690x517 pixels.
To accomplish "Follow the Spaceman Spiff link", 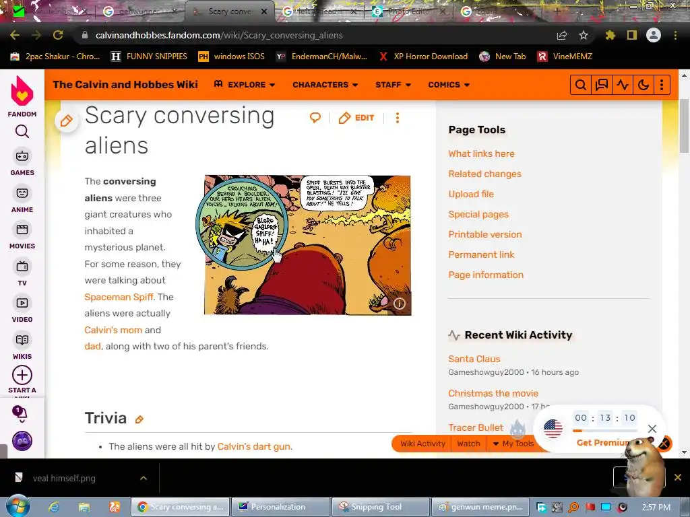I will (x=119, y=297).
